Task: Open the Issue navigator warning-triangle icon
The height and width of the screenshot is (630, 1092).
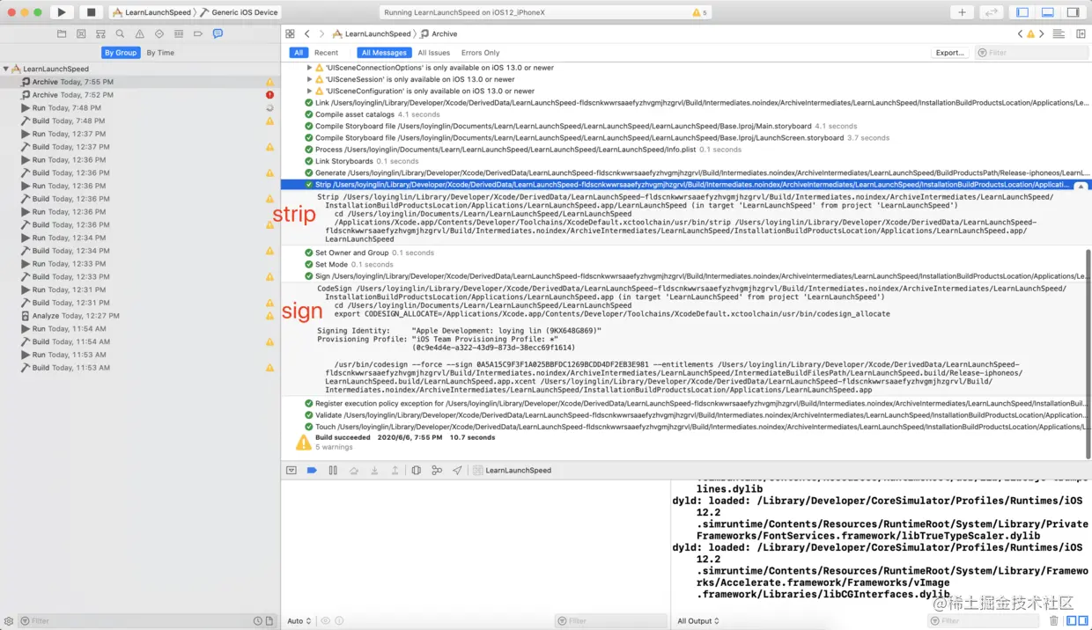Action: [139, 33]
